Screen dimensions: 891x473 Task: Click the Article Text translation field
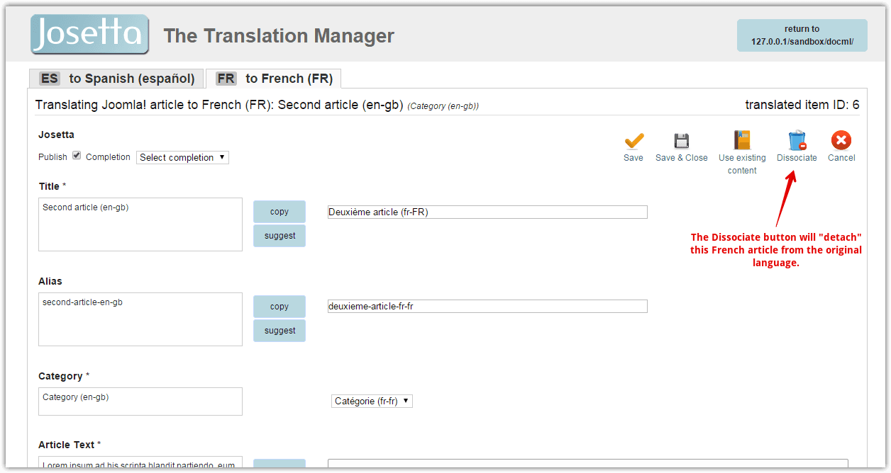587,464
